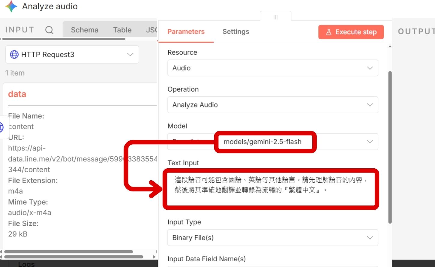Open search in the INPUT panel
Image resolution: width=435 pixels, height=267 pixels.
49,29
